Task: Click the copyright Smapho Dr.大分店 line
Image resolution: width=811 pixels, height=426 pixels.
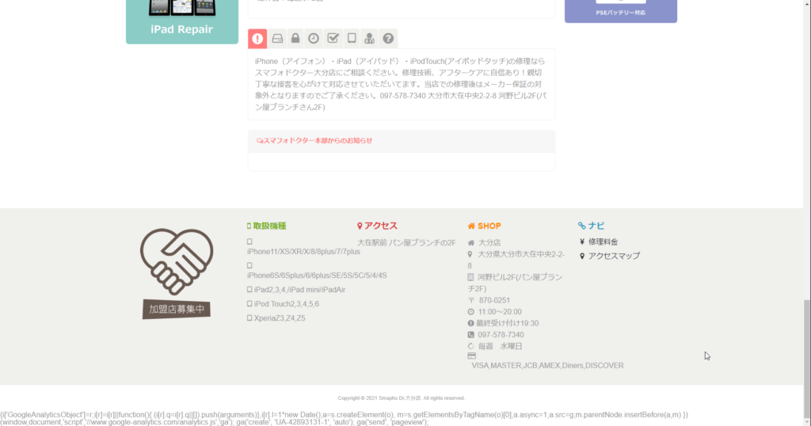Action: 402,398
